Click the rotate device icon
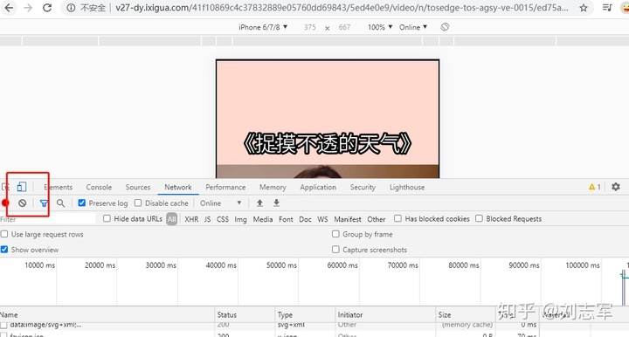 [x=445, y=27]
